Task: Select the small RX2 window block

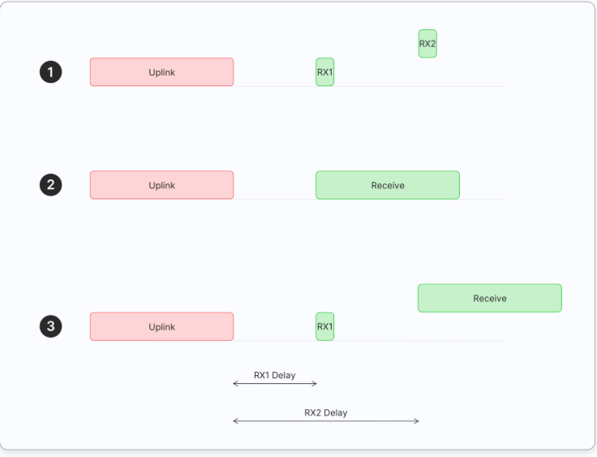Action: (x=427, y=44)
